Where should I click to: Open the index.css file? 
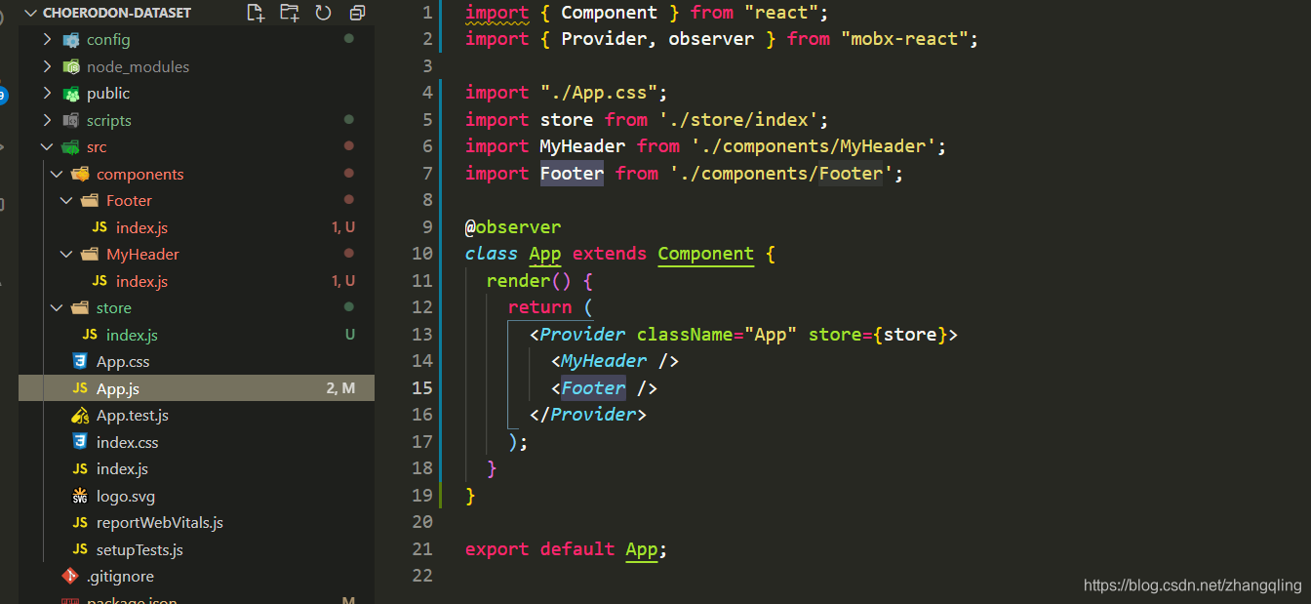point(127,442)
